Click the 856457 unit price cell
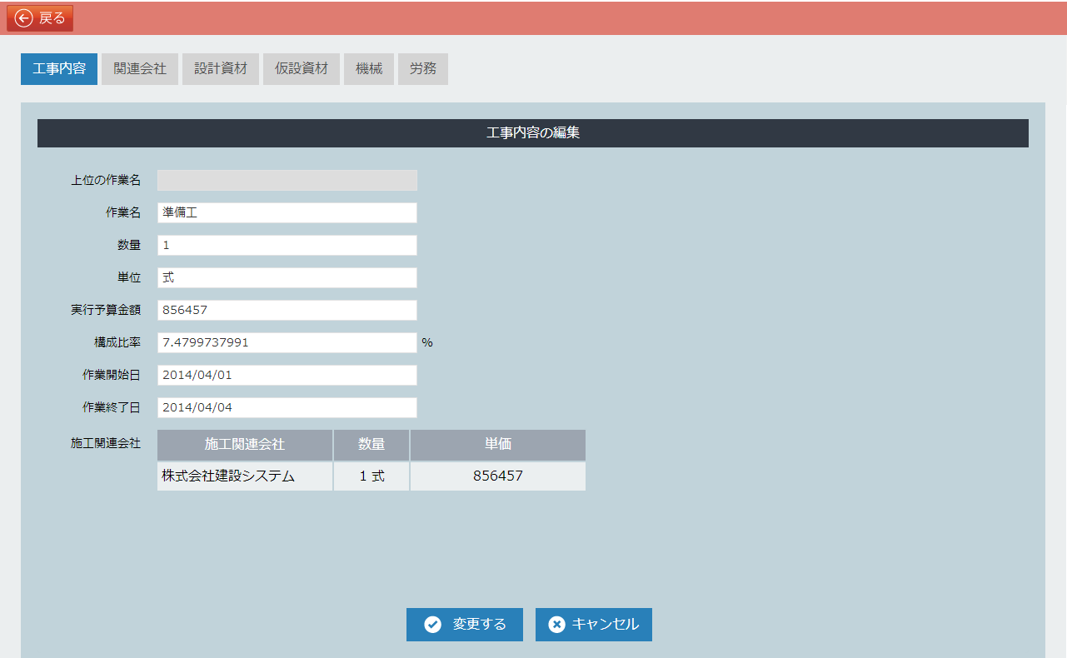This screenshot has width=1067, height=658. (x=498, y=476)
